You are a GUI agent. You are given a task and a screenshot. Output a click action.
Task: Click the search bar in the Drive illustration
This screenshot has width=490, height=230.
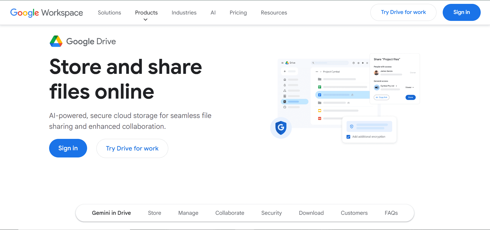[330, 63]
